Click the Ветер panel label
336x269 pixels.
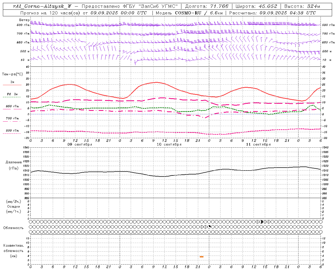24,20
